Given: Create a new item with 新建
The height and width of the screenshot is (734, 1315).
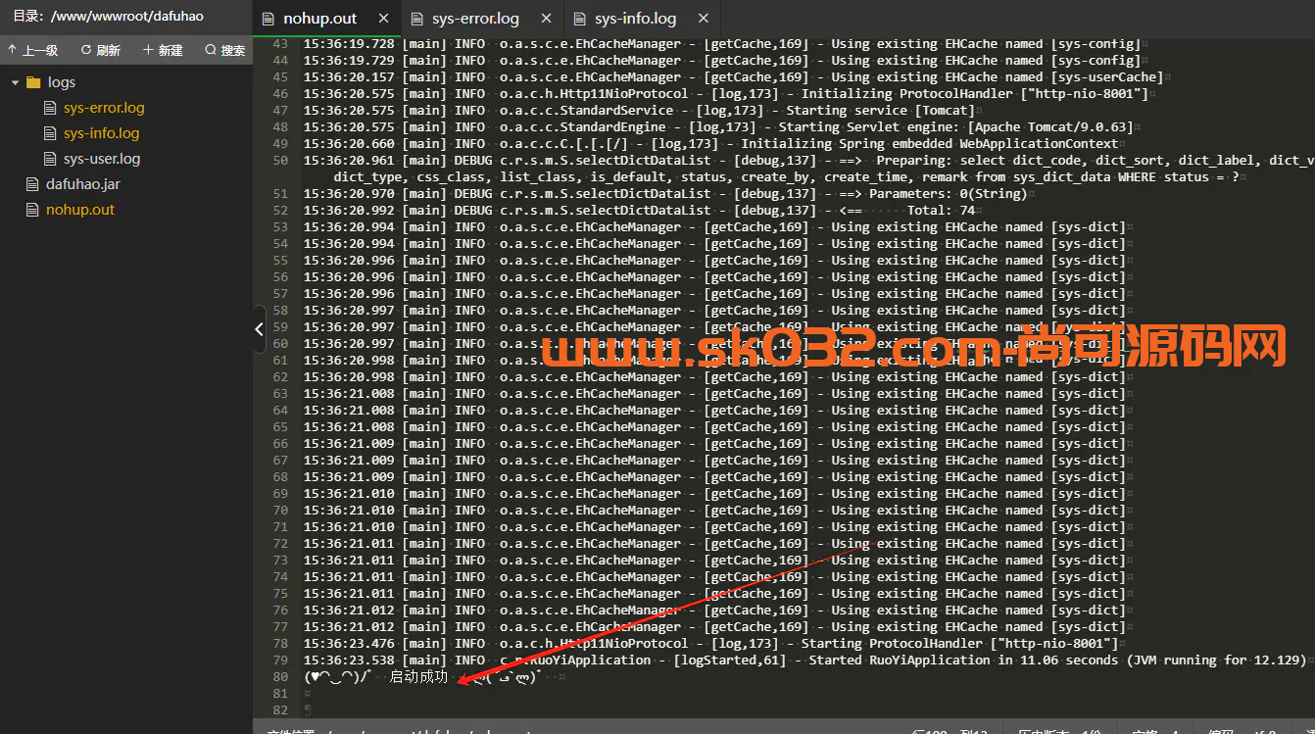Looking at the screenshot, I should [163, 50].
